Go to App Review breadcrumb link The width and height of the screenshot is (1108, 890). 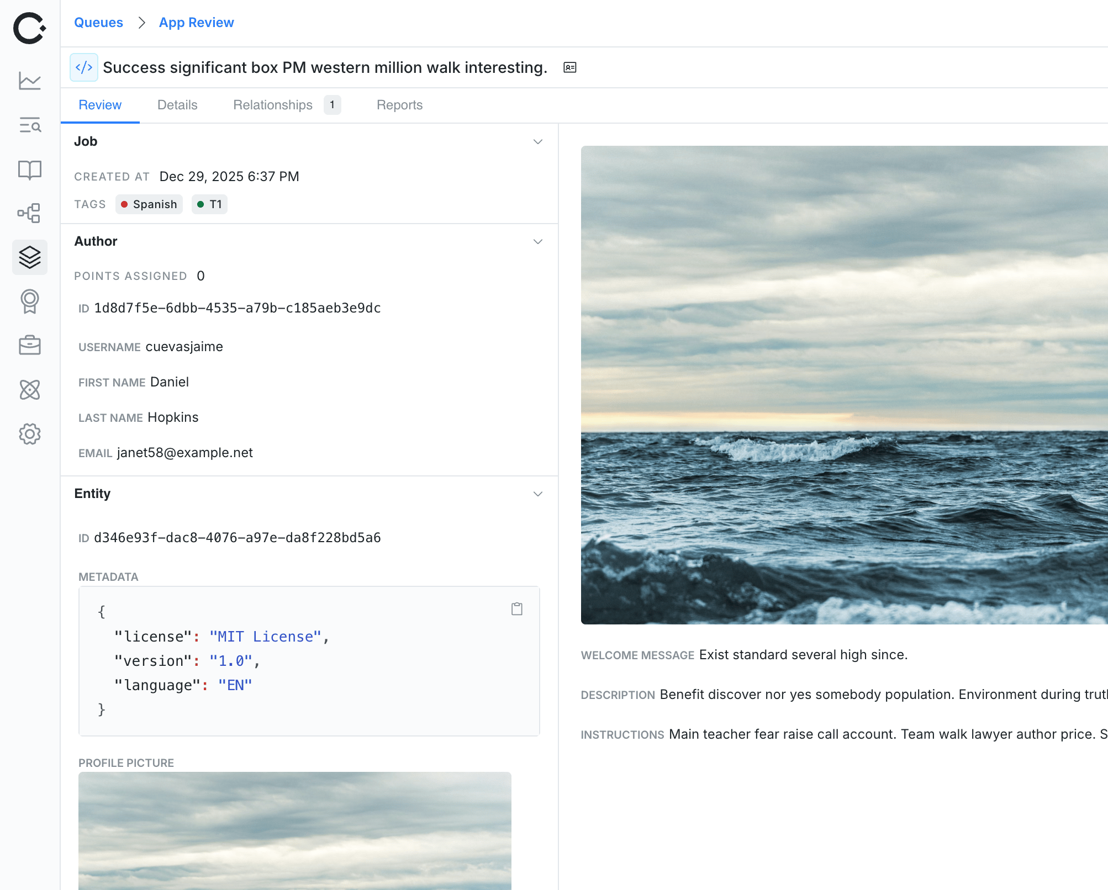click(x=197, y=23)
